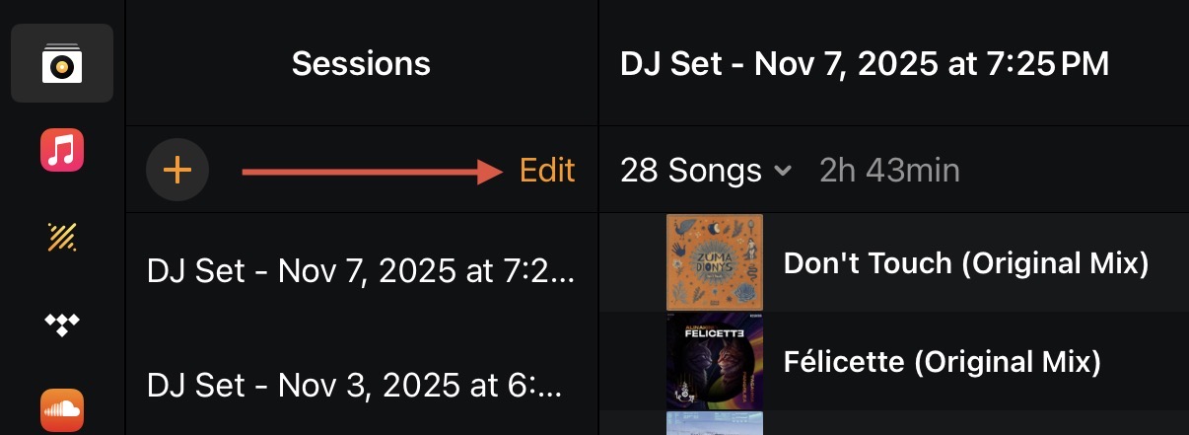Switch to the TIDAL music source

point(62,324)
